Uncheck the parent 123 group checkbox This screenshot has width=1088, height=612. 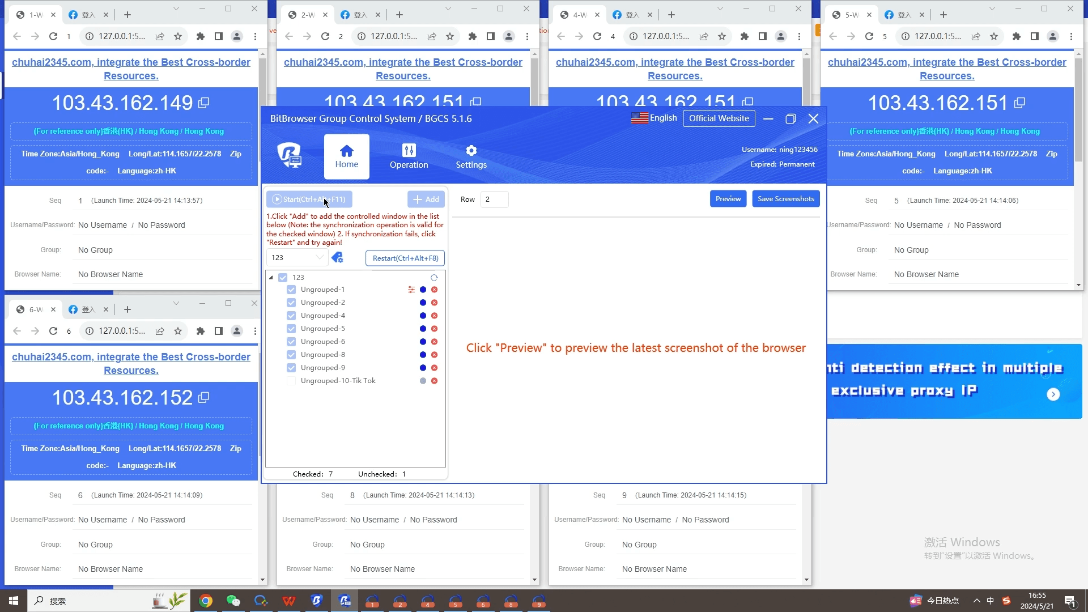pyautogui.click(x=283, y=278)
